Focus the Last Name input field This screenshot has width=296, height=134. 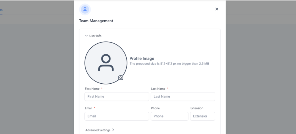(x=183, y=97)
